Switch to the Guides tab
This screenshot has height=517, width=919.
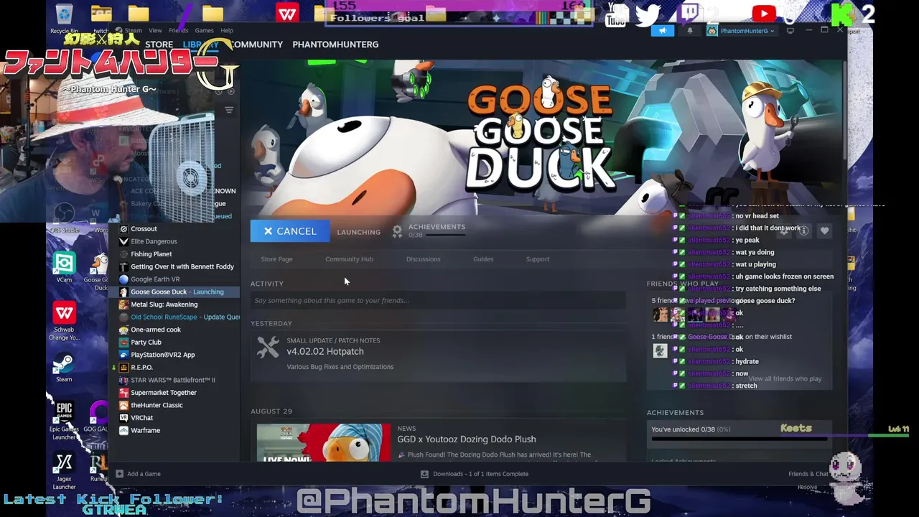[x=483, y=259]
